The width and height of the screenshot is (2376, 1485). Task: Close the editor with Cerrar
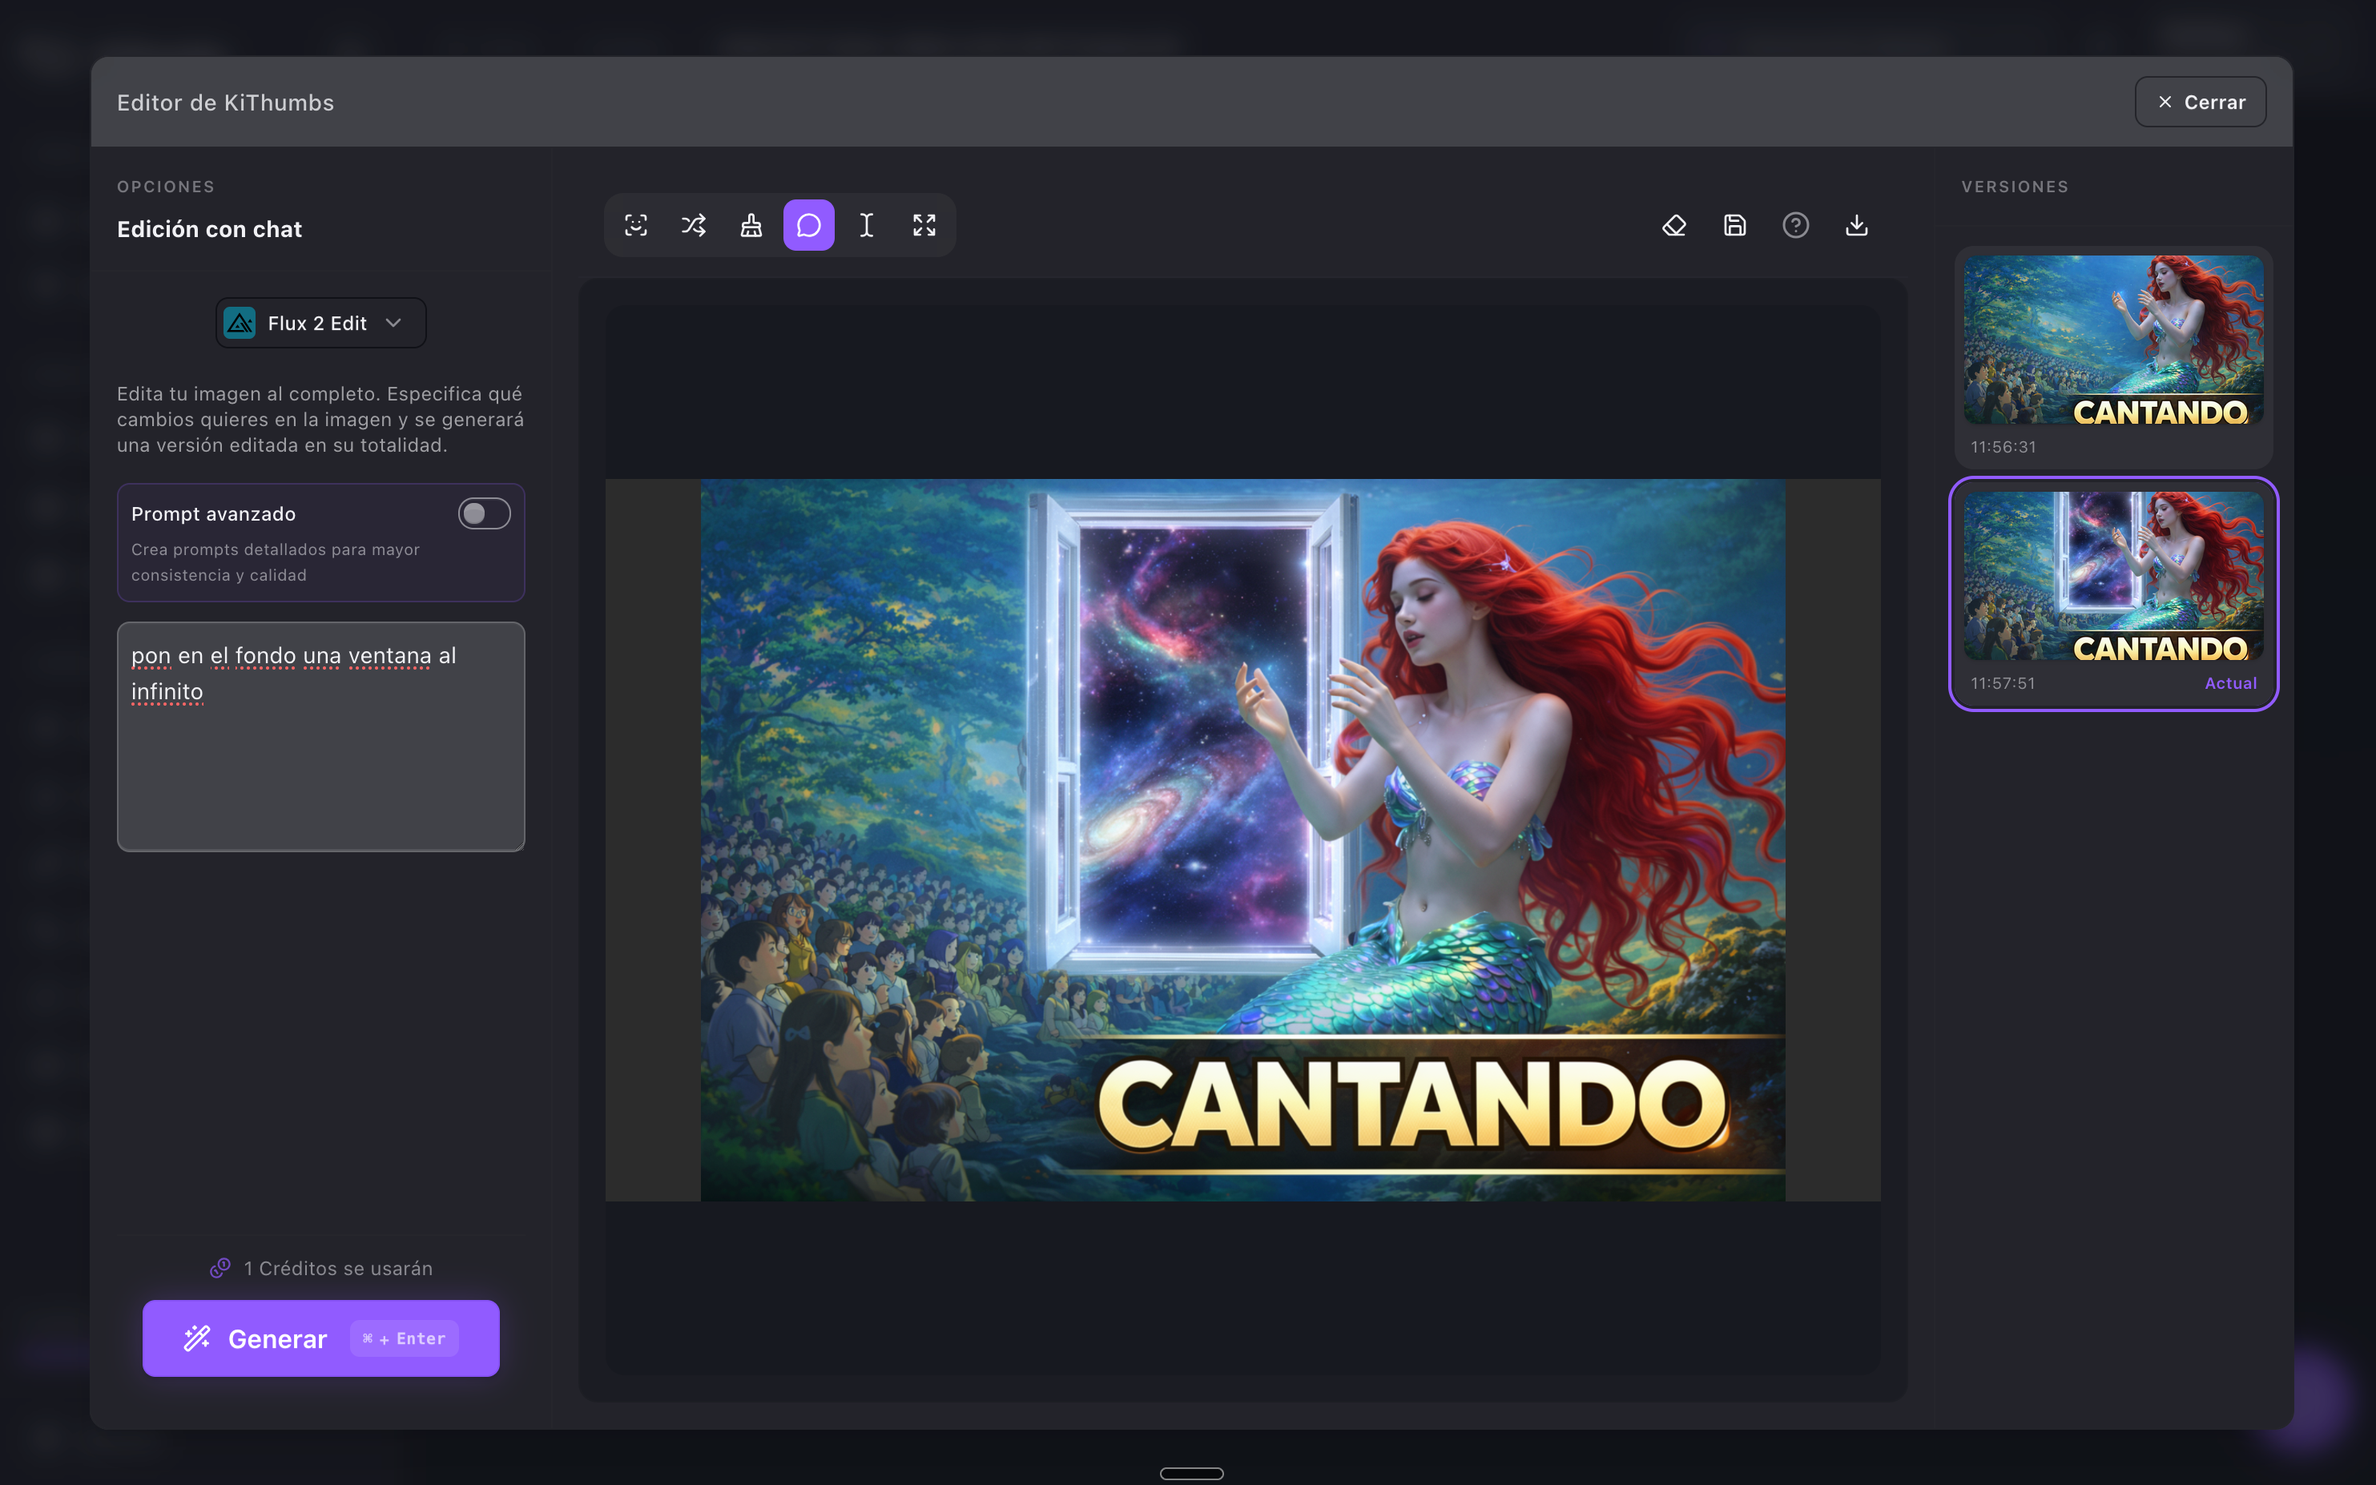[x=2201, y=103]
